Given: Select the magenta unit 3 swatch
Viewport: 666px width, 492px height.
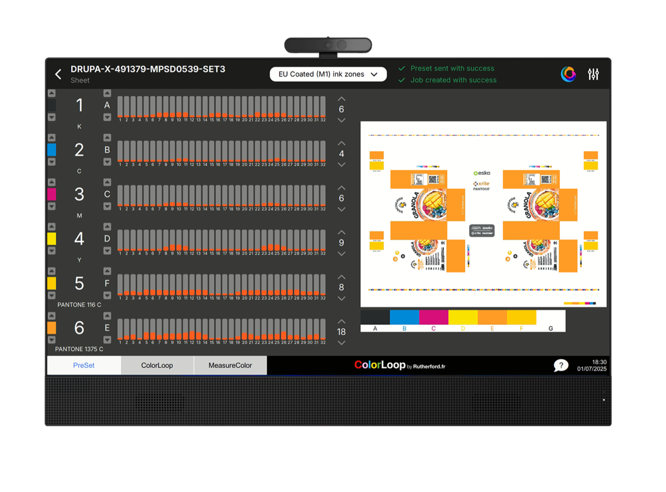Looking at the screenshot, I should (x=52, y=194).
